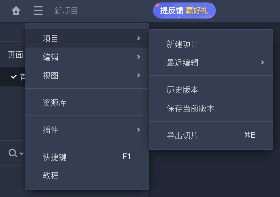This screenshot has width=280, height=197.
Task: Expand the search options dropdown arrow
Action: click(x=21, y=153)
